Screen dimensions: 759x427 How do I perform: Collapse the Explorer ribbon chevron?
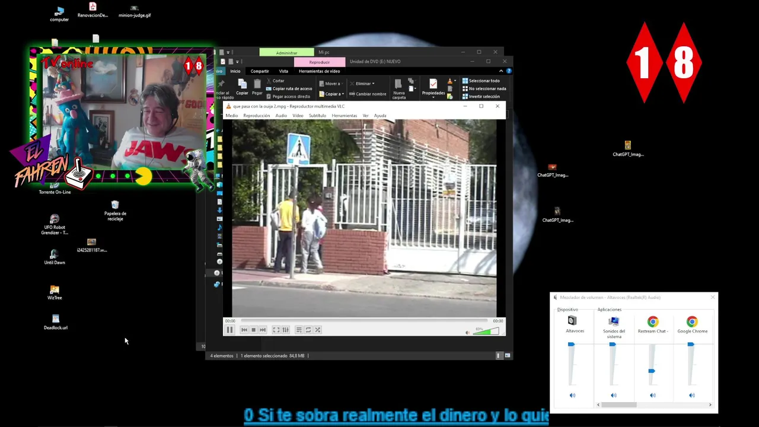pyautogui.click(x=500, y=71)
